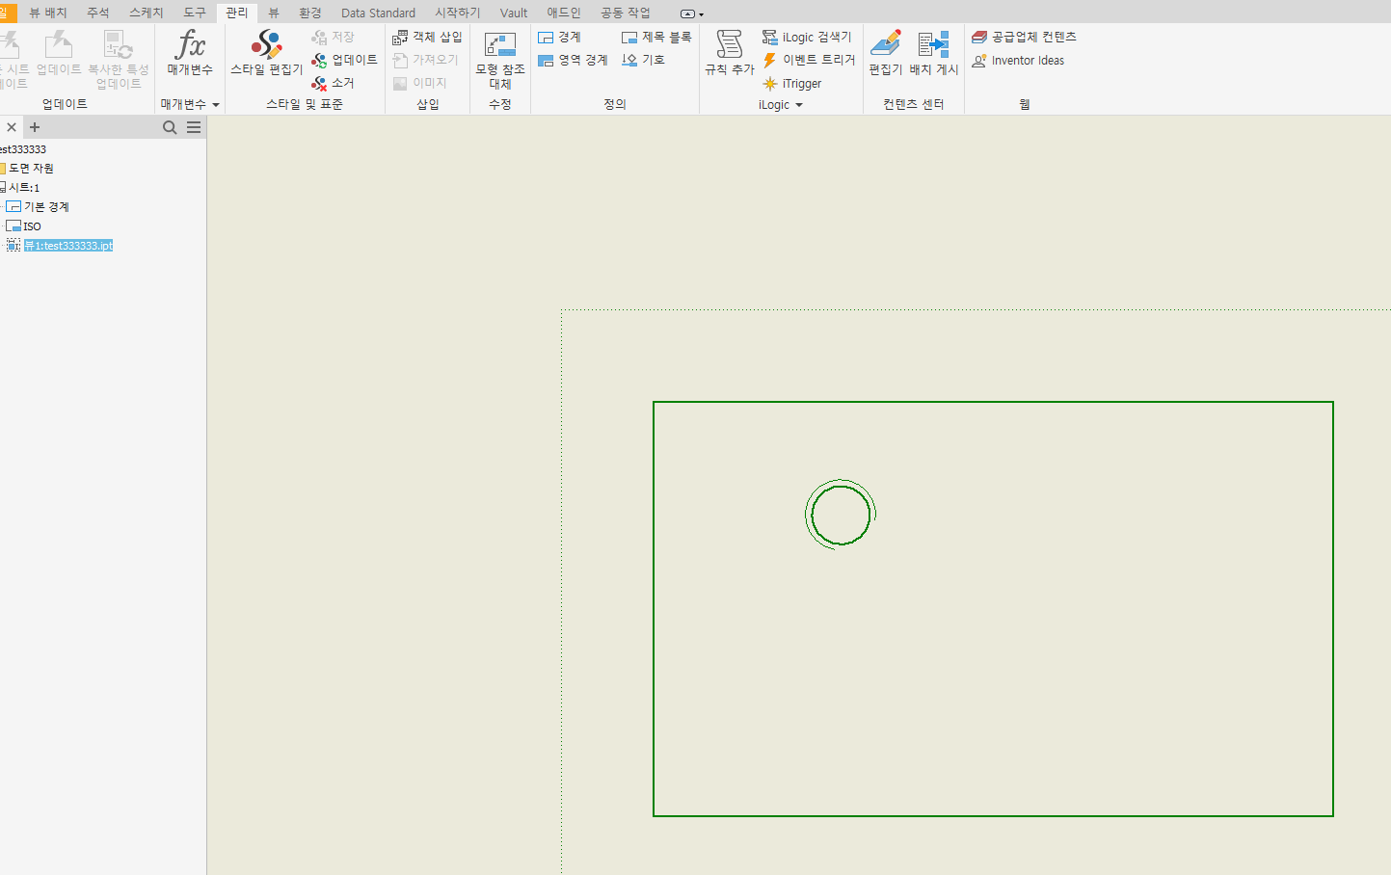Open the iLogic 검색기 browser

coord(808,36)
